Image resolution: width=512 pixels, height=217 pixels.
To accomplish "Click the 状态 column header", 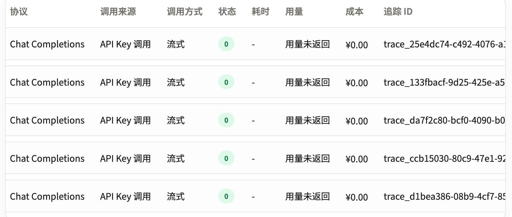I will pos(227,12).
